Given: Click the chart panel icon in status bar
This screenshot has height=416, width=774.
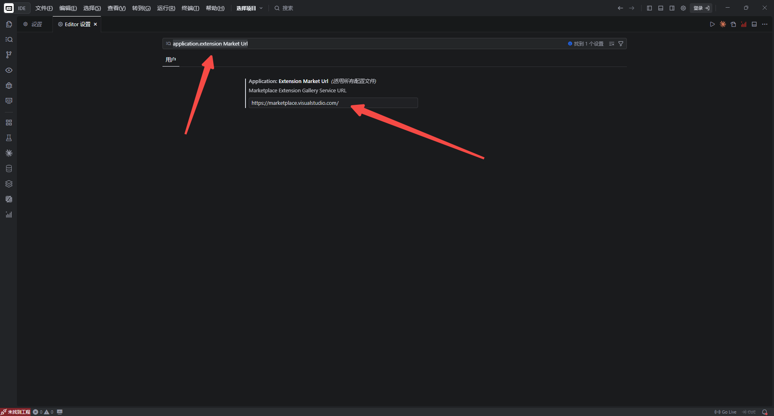Looking at the screenshot, I should tap(60, 412).
